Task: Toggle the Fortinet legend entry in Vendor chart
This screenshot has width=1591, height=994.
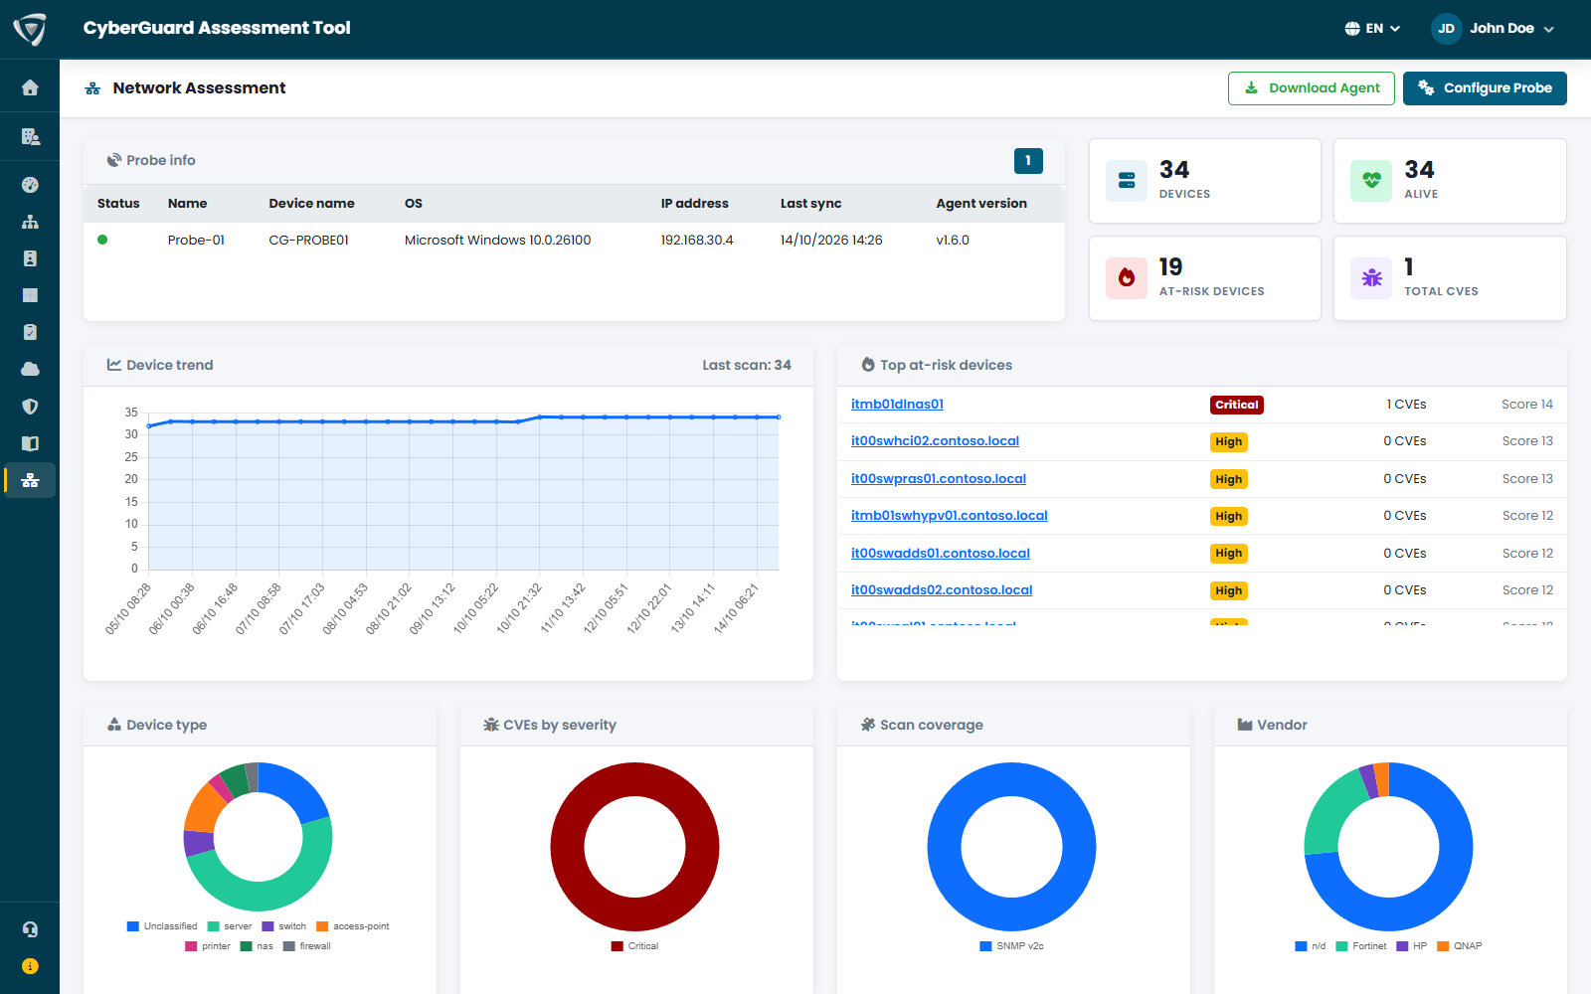Action: 1361,946
